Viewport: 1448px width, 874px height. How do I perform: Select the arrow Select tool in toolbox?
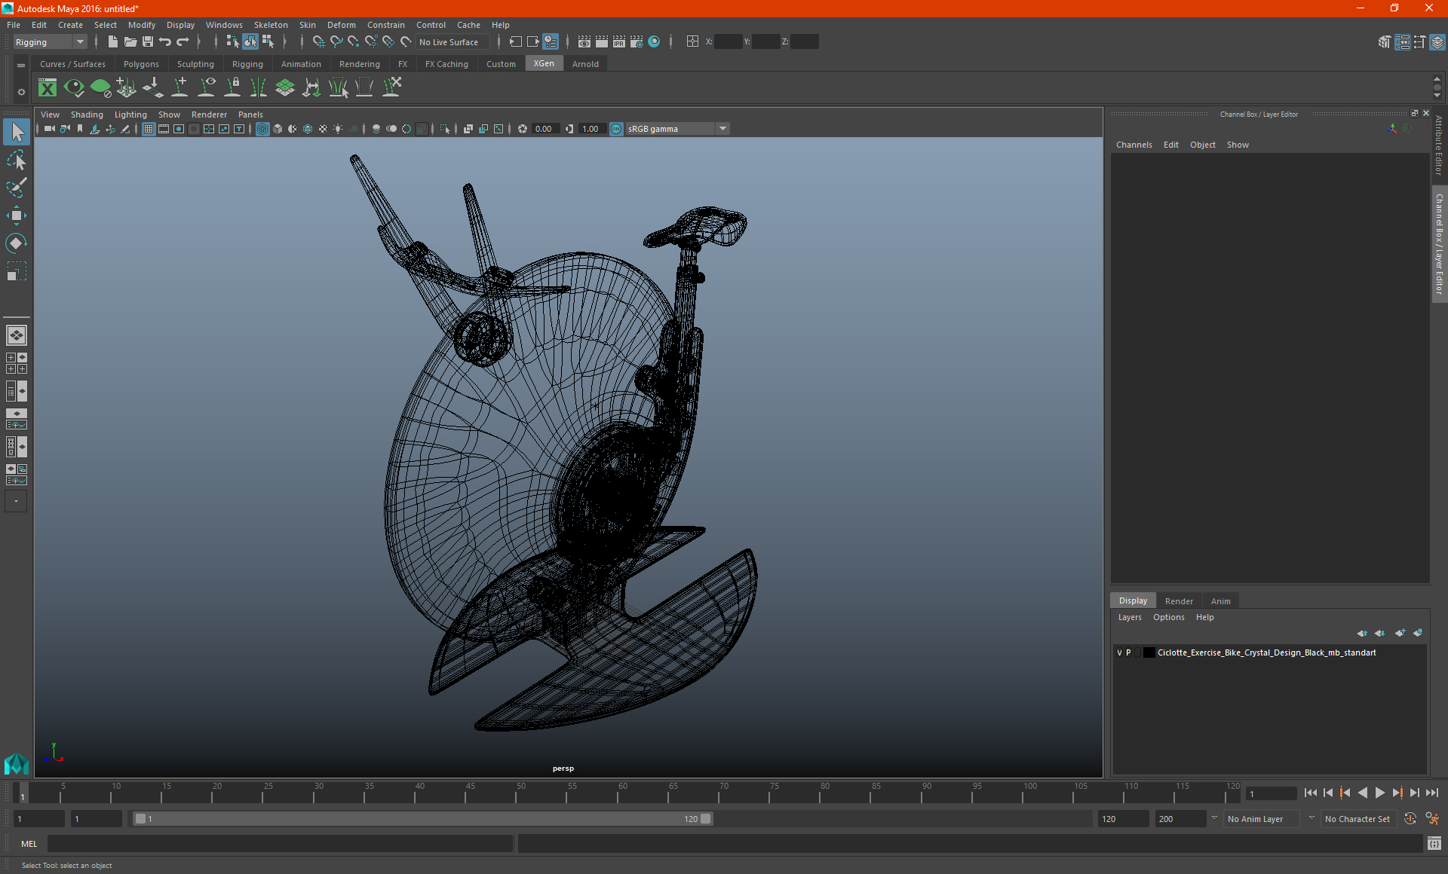pyautogui.click(x=16, y=133)
